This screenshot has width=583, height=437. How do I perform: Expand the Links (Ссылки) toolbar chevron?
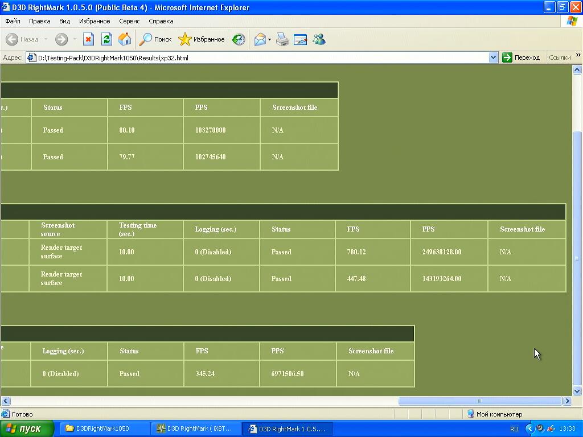(x=578, y=55)
